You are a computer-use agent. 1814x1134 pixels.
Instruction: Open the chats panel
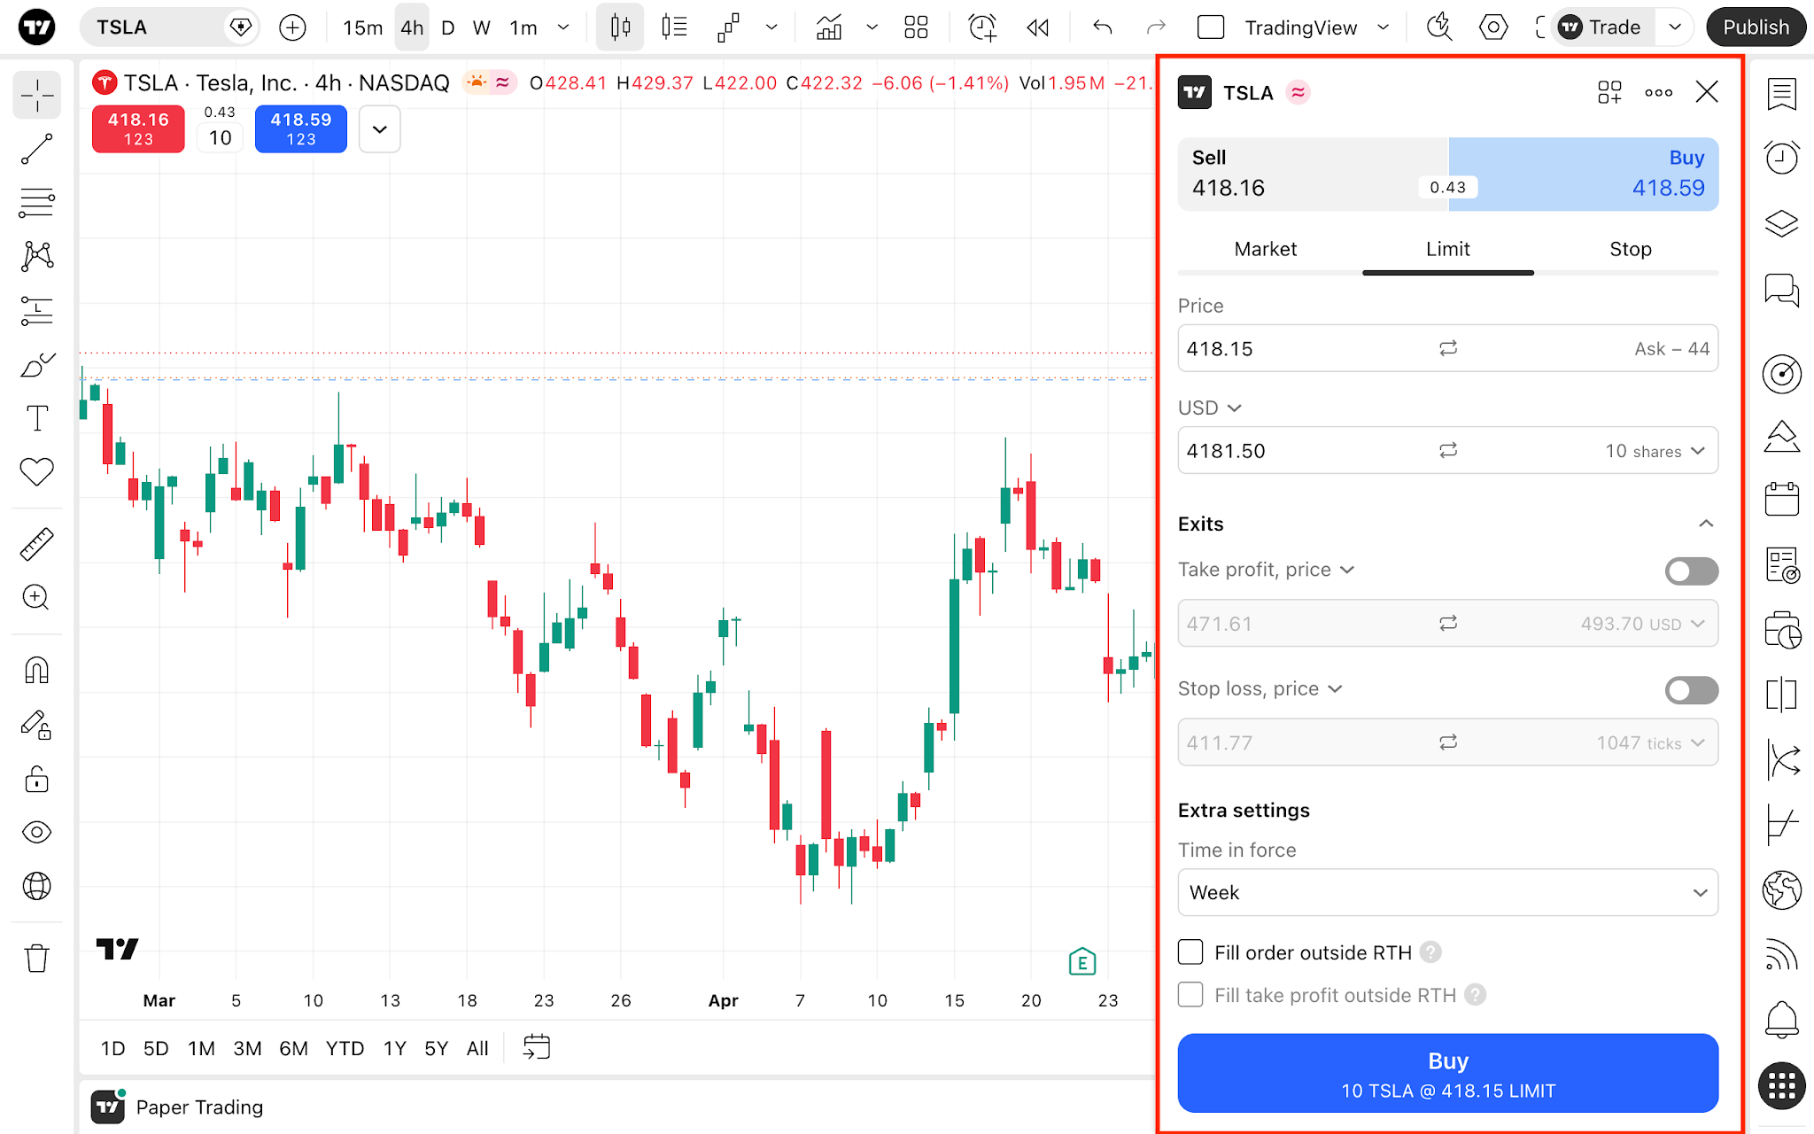click(x=1781, y=290)
